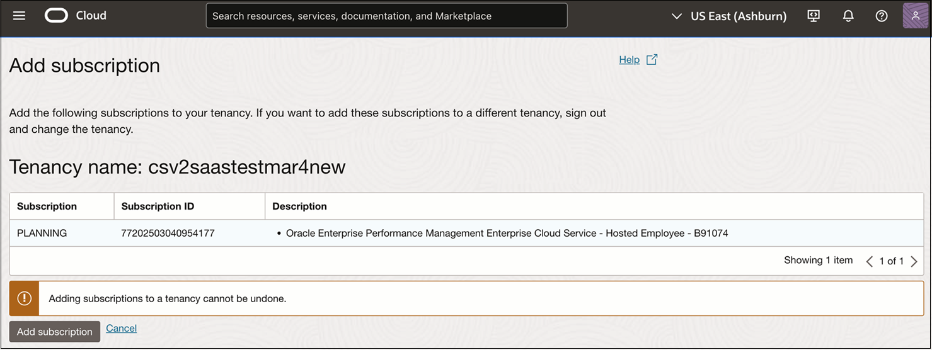Go to the previous page of subscriptions
This screenshot has height=350, width=932.
(869, 261)
